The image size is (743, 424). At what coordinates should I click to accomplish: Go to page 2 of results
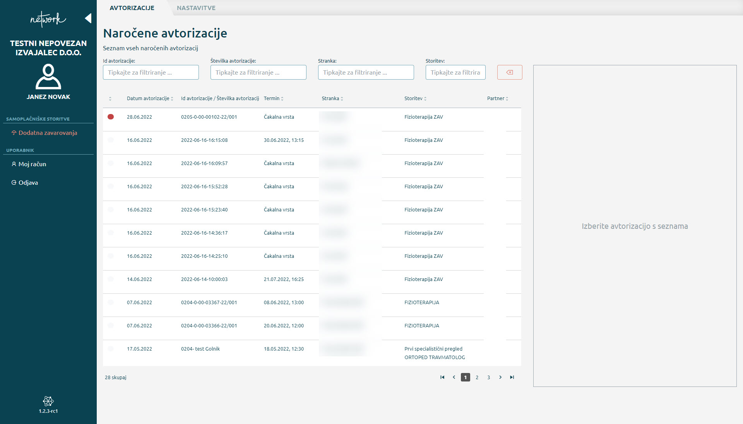tap(477, 377)
